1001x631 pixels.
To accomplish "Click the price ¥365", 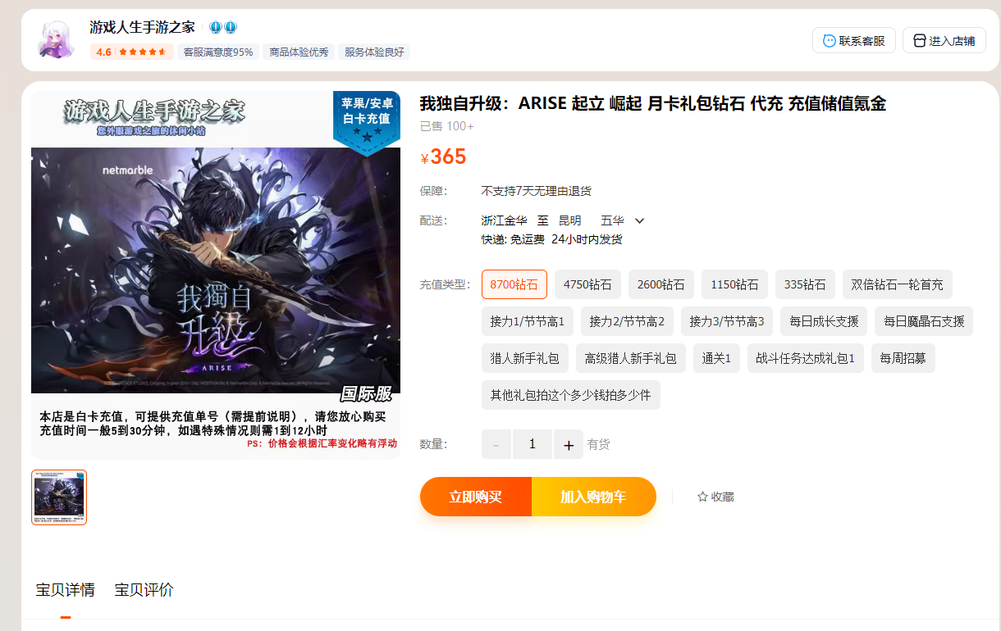I will (x=443, y=157).
